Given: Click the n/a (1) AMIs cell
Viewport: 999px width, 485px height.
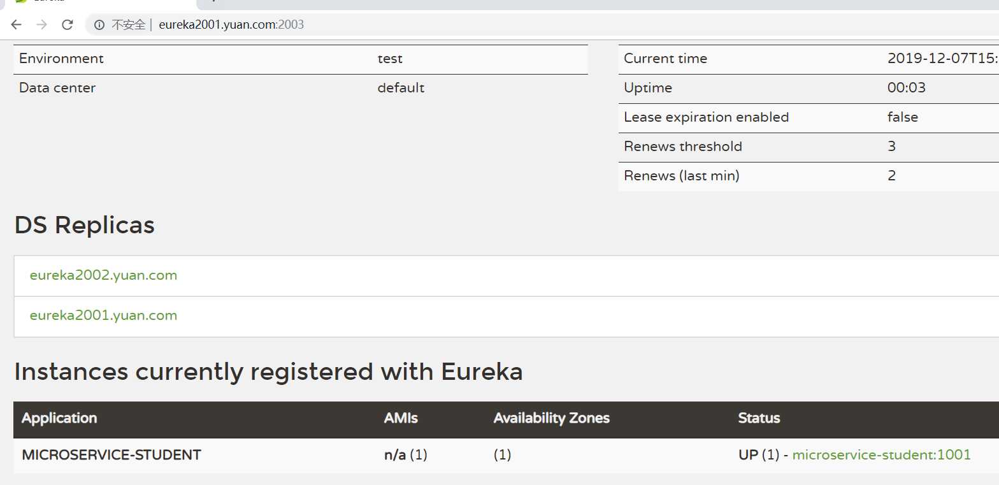Looking at the screenshot, I should click(406, 455).
